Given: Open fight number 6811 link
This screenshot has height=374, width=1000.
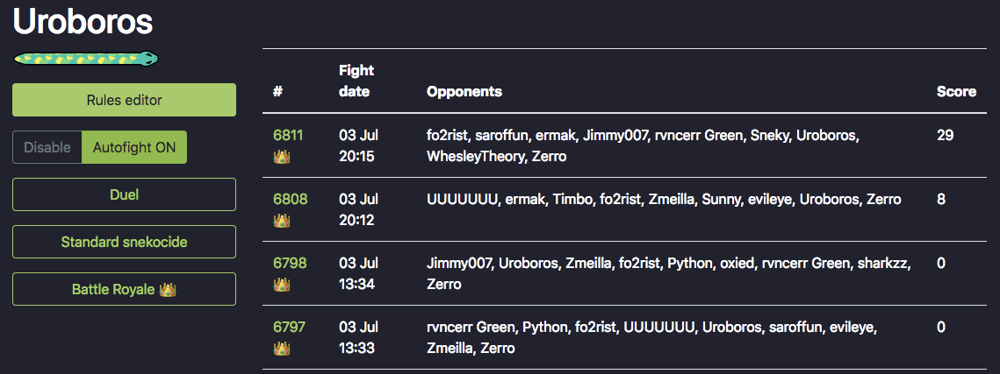Looking at the screenshot, I should (288, 135).
